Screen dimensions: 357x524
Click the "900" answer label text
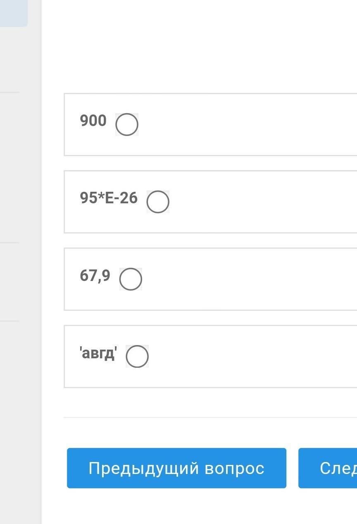93,121
